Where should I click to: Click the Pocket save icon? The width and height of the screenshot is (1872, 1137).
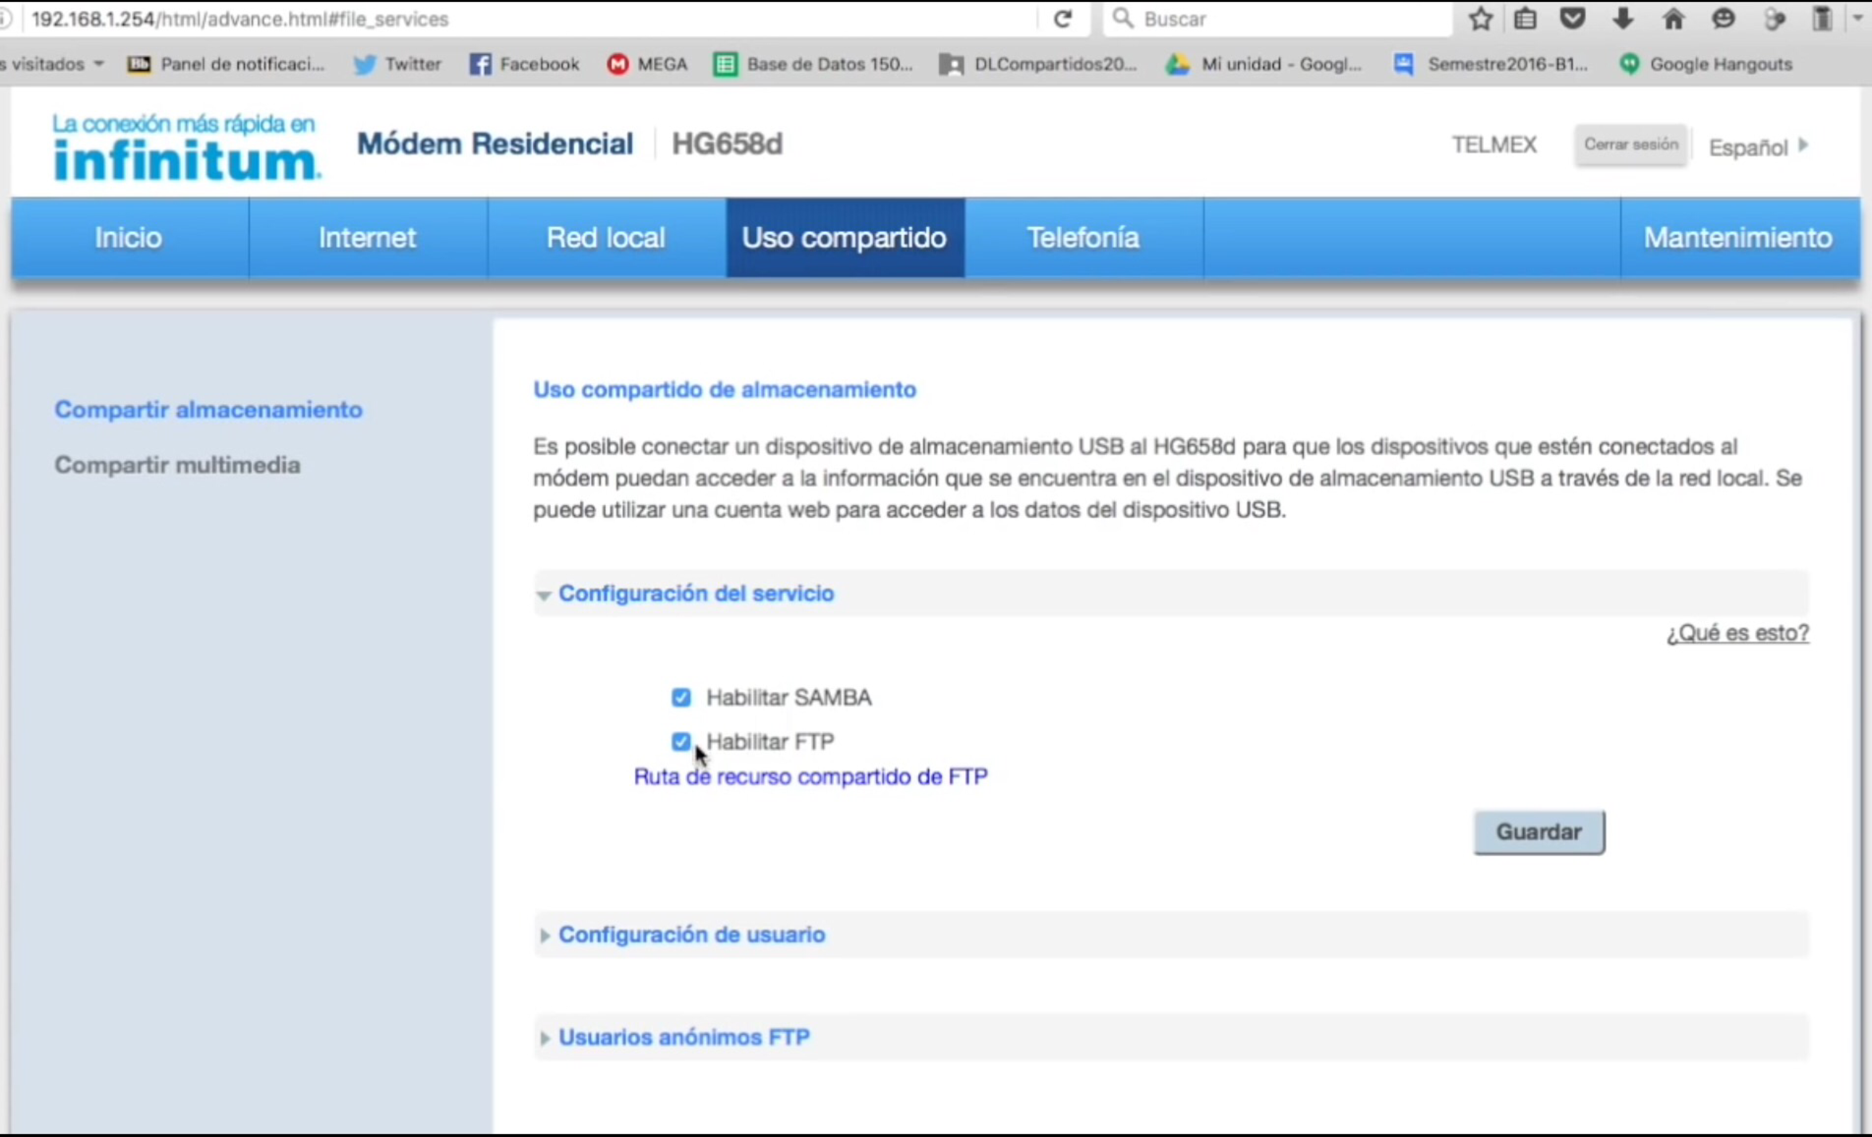coord(1573,19)
